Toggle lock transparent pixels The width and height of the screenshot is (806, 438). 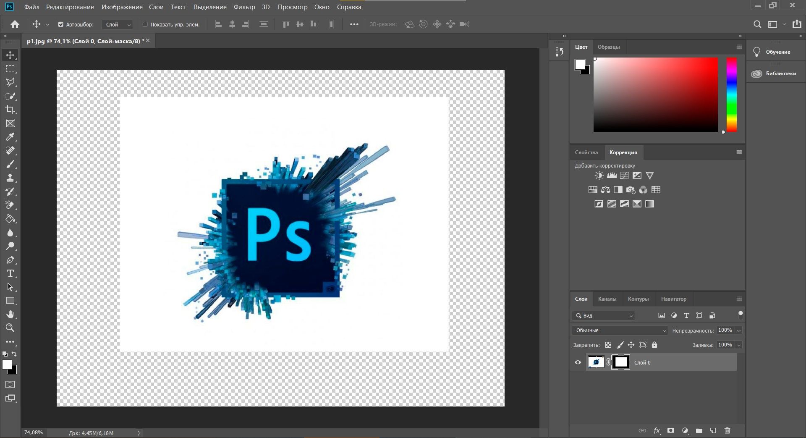608,345
